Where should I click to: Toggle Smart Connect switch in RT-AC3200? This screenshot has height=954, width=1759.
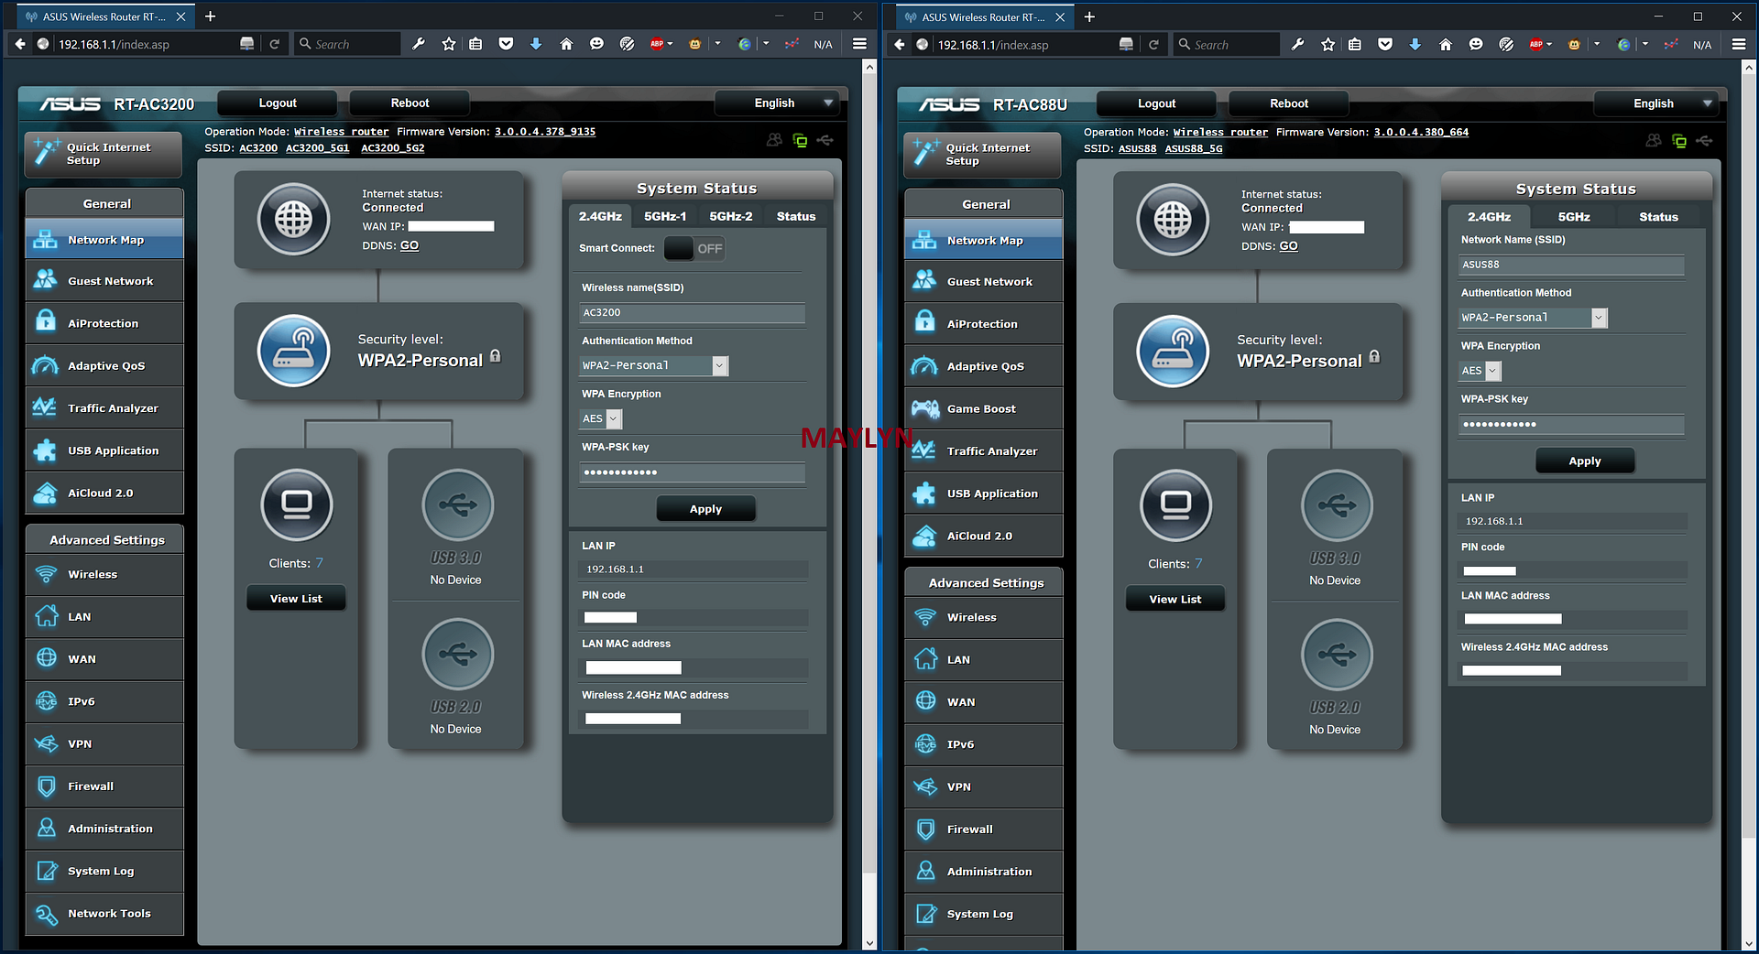point(694,248)
